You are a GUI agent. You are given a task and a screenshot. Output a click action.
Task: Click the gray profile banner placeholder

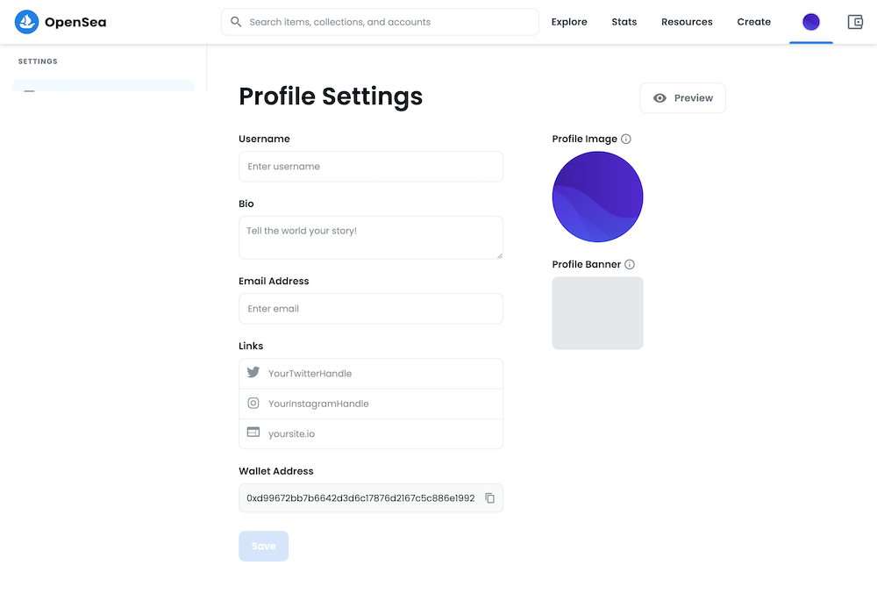(597, 313)
